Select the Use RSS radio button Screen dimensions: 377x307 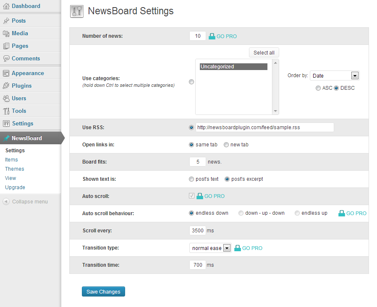(191, 127)
